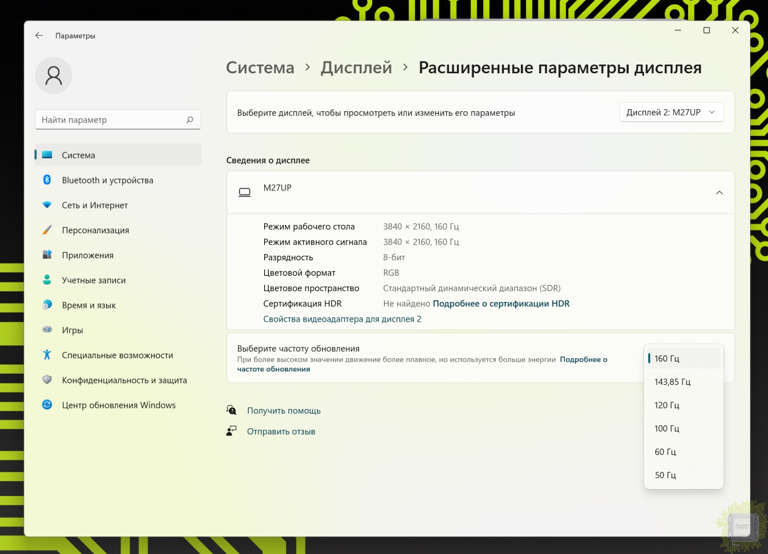Choose 120 Гц from refresh rate list
The image size is (768, 554).
pyautogui.click(x=667, y=405)
